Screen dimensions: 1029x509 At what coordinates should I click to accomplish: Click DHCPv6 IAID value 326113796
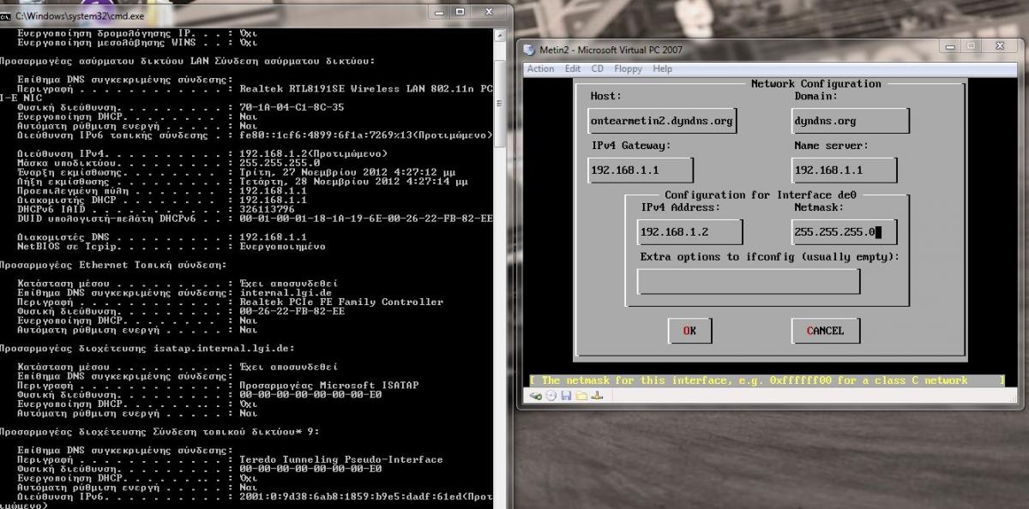[267, 209]
